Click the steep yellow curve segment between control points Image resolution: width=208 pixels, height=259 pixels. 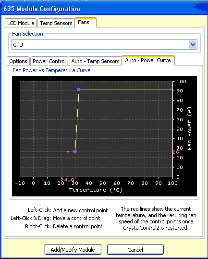(77, 120)
